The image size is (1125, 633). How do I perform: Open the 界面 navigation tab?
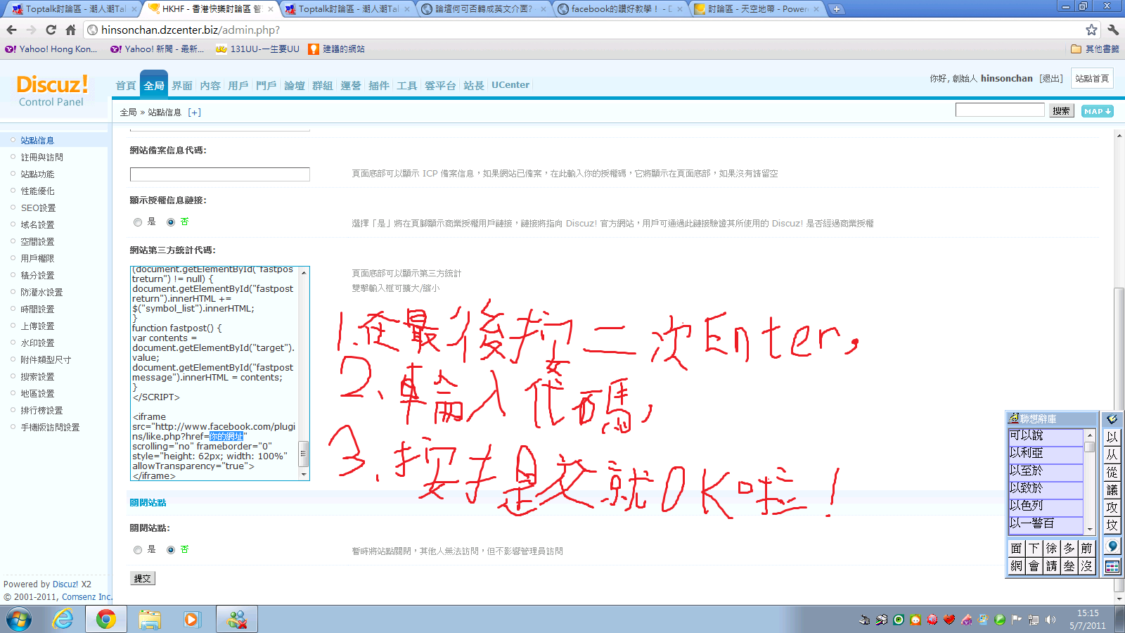coord(182,85)
